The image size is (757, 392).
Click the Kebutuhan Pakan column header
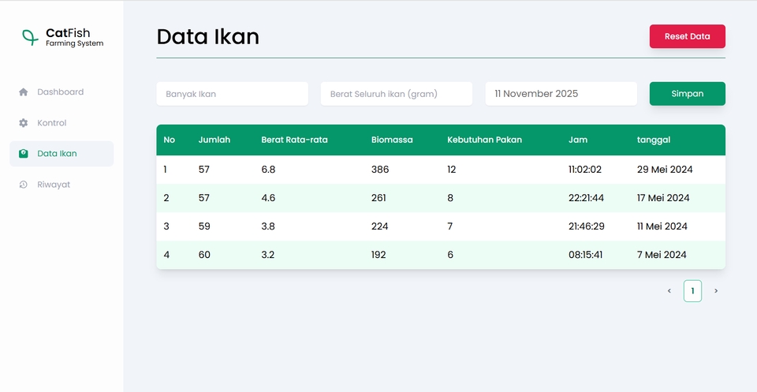coord(484,140)
